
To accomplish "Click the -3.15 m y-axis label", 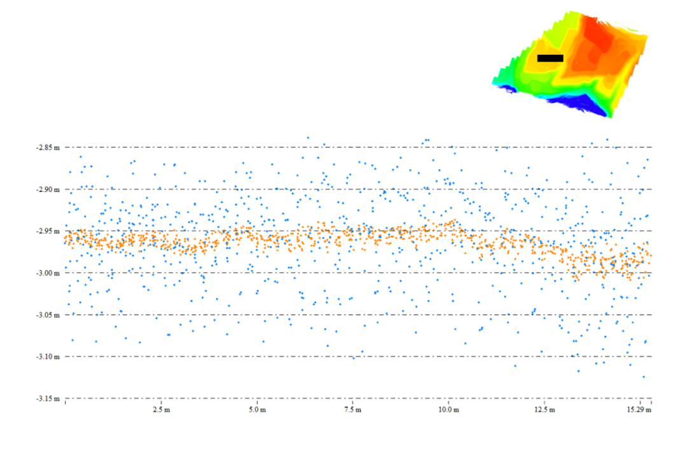I will point(48,399).
